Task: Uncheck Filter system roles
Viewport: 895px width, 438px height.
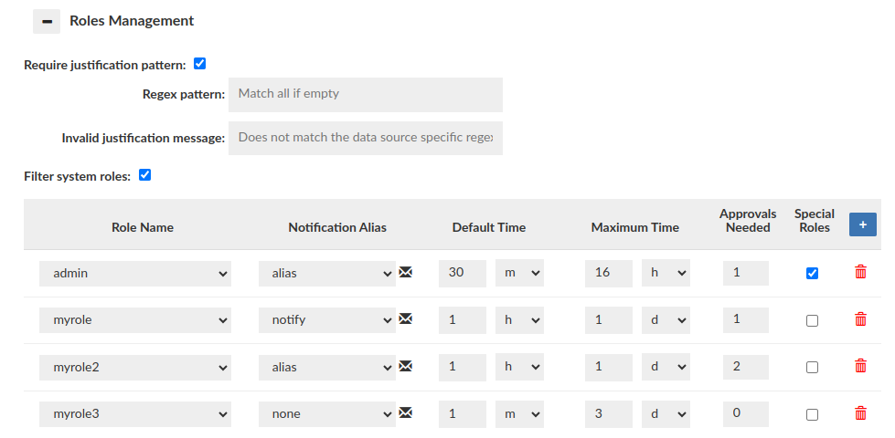Action: [x=144, y=175]
